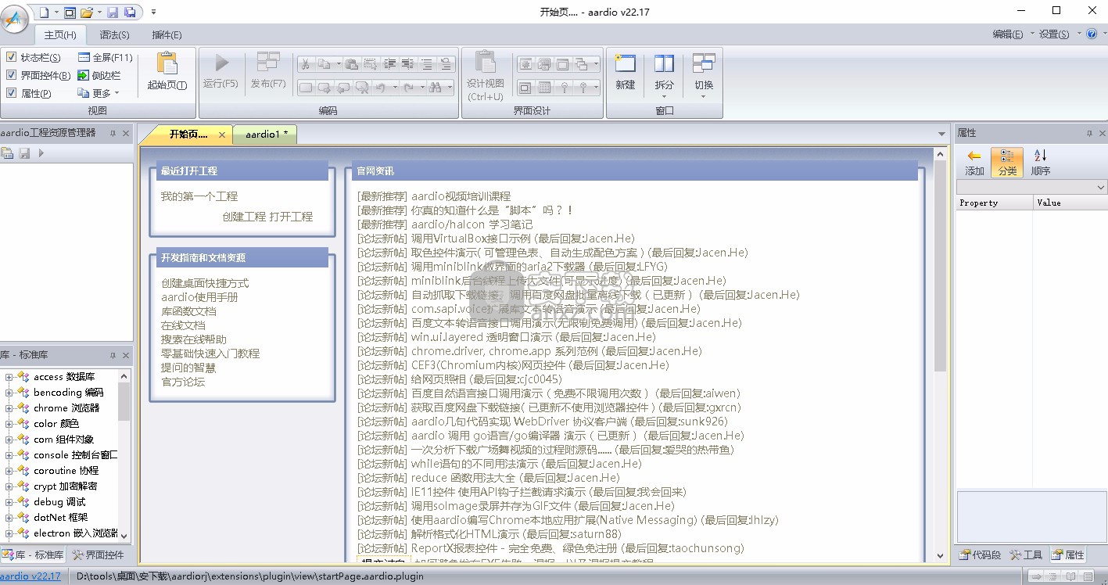
Task: Click the 设计视图 design view icon
Action: pos(486,63)
